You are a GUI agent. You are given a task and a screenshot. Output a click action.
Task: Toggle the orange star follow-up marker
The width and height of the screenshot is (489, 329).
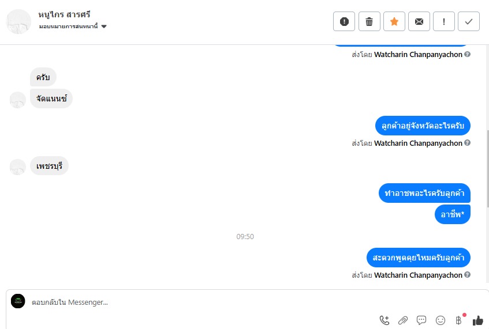click(394, 21)
